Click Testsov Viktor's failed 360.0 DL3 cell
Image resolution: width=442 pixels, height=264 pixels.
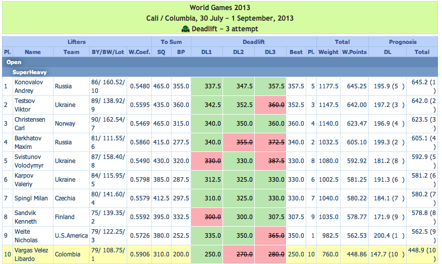(x=270, y=105)
